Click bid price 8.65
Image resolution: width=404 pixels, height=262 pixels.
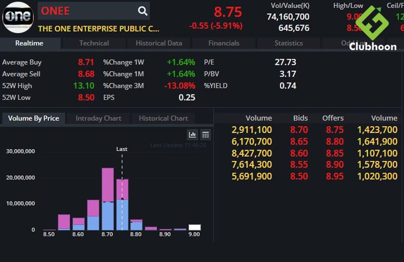point(299,141)
